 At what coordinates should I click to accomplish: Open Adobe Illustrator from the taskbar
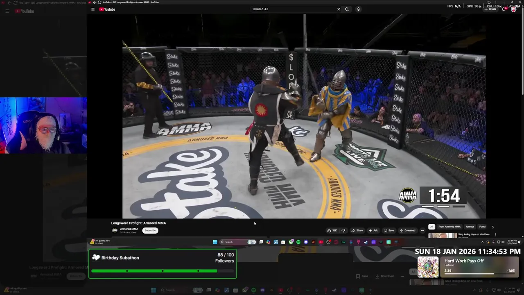pyautogui.click(x=314, y=242)
